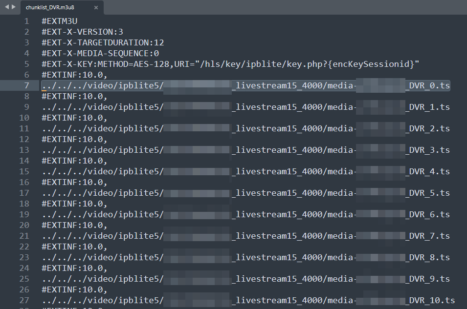Click #EXTINF:10.0, on line 26
Screen dimensions: 467x309
tap(74, 289)
